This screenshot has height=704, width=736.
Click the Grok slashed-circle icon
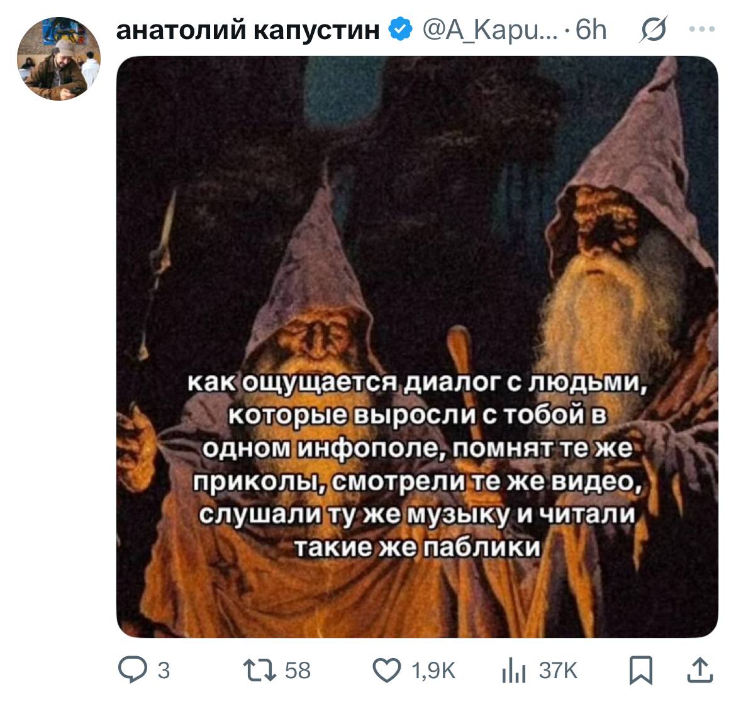654,29
